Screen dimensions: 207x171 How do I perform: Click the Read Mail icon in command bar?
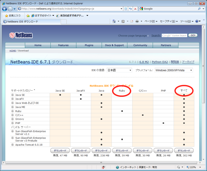coord(132,21)
